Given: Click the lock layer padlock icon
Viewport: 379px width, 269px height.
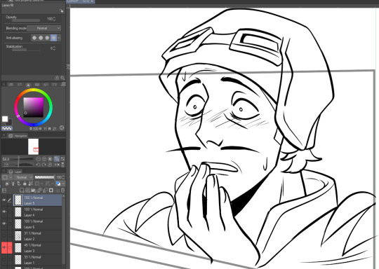Looking at the screenshot, I should tap(25, 184).
